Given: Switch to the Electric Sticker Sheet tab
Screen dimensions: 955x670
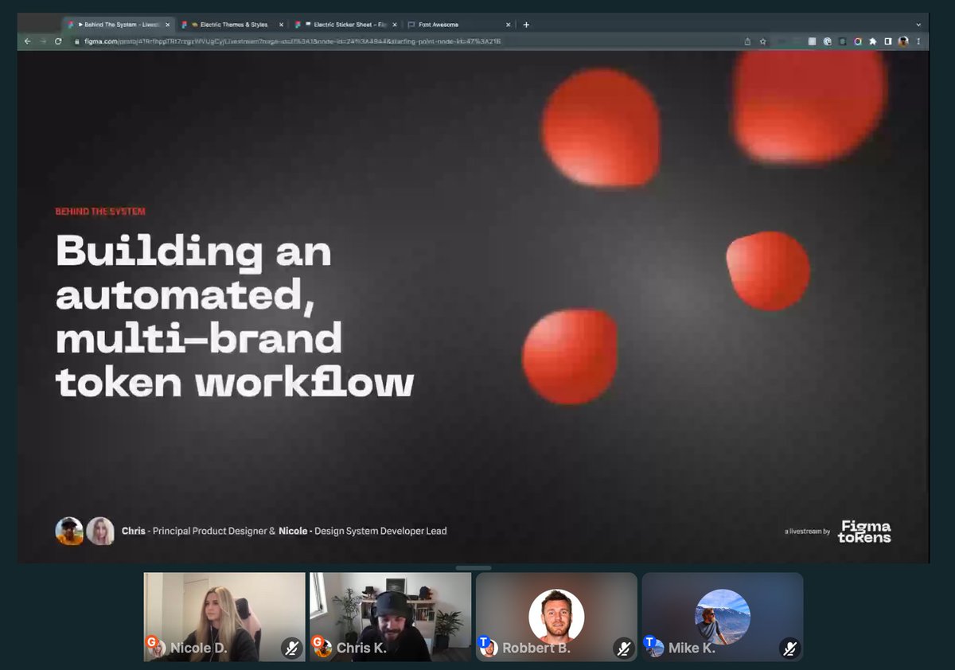Looking at the screenshot, I should point(345,25).
